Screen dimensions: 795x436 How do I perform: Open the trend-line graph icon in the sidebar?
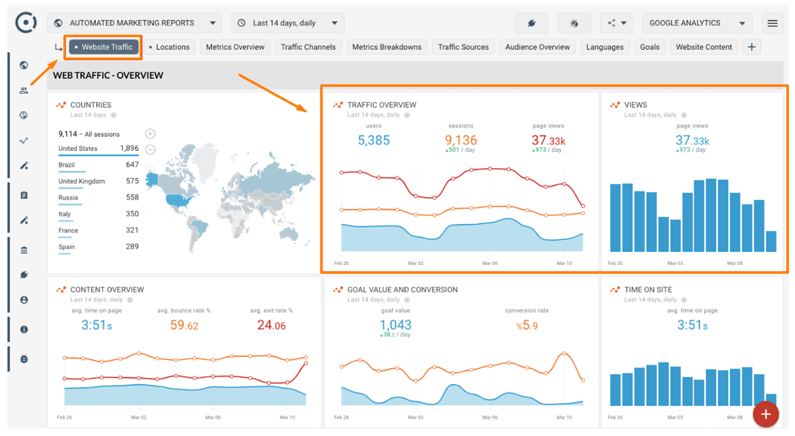tap(24, 141)
